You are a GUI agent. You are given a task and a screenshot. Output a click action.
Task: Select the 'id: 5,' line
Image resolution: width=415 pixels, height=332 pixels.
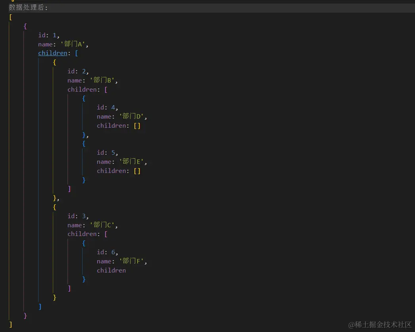108,153
